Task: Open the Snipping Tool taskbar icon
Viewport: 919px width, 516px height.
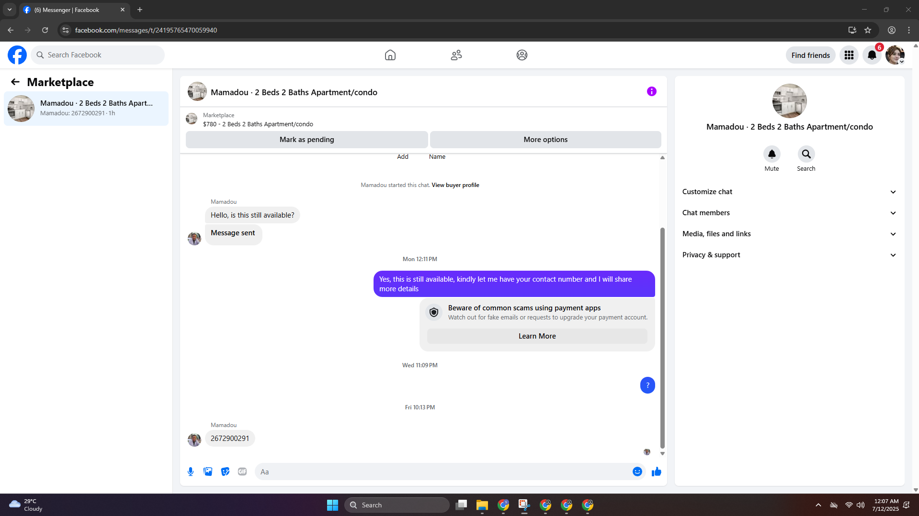Action: pyautogui.click(x=524, y=505)
